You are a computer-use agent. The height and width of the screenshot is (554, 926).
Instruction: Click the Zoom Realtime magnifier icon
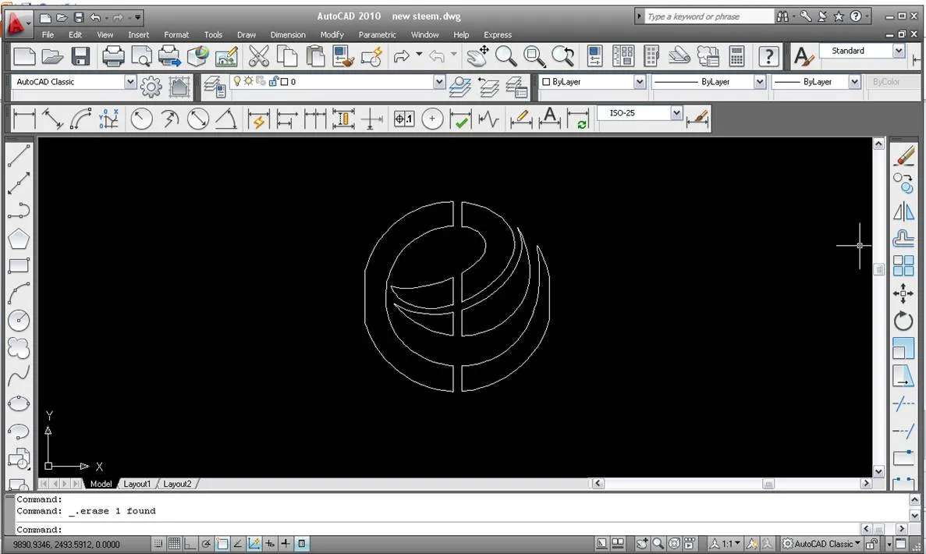506,57
